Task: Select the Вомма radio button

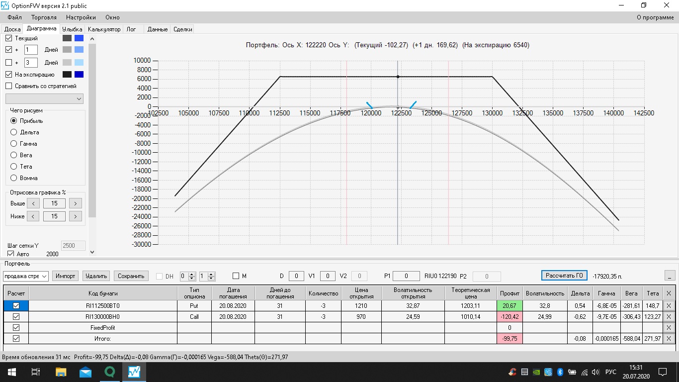Action: [x=14, y=178]
